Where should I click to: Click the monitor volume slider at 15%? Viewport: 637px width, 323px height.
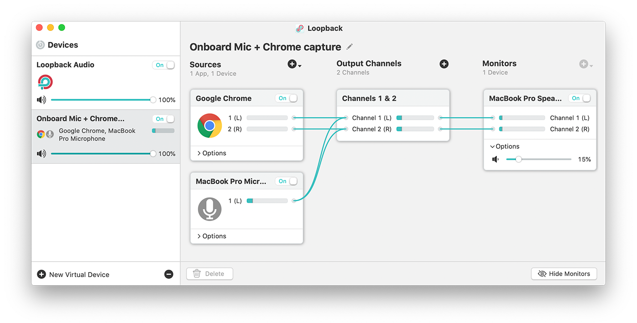coord(539,159)
